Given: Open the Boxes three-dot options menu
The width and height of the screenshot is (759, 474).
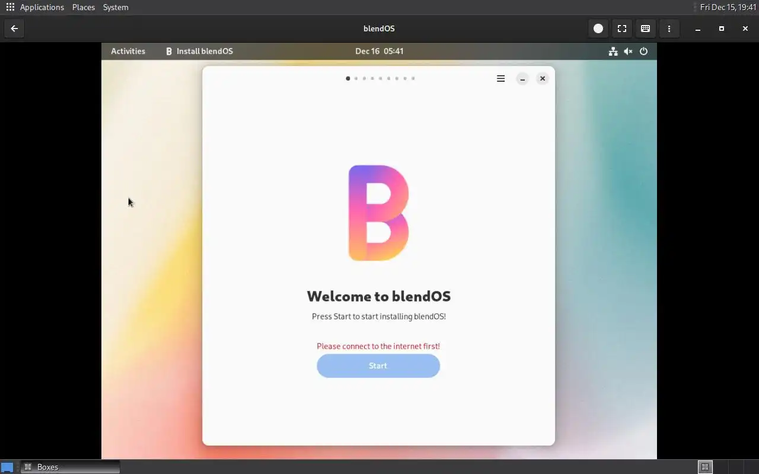Looking at the screenshot, I should click(669, 28).
